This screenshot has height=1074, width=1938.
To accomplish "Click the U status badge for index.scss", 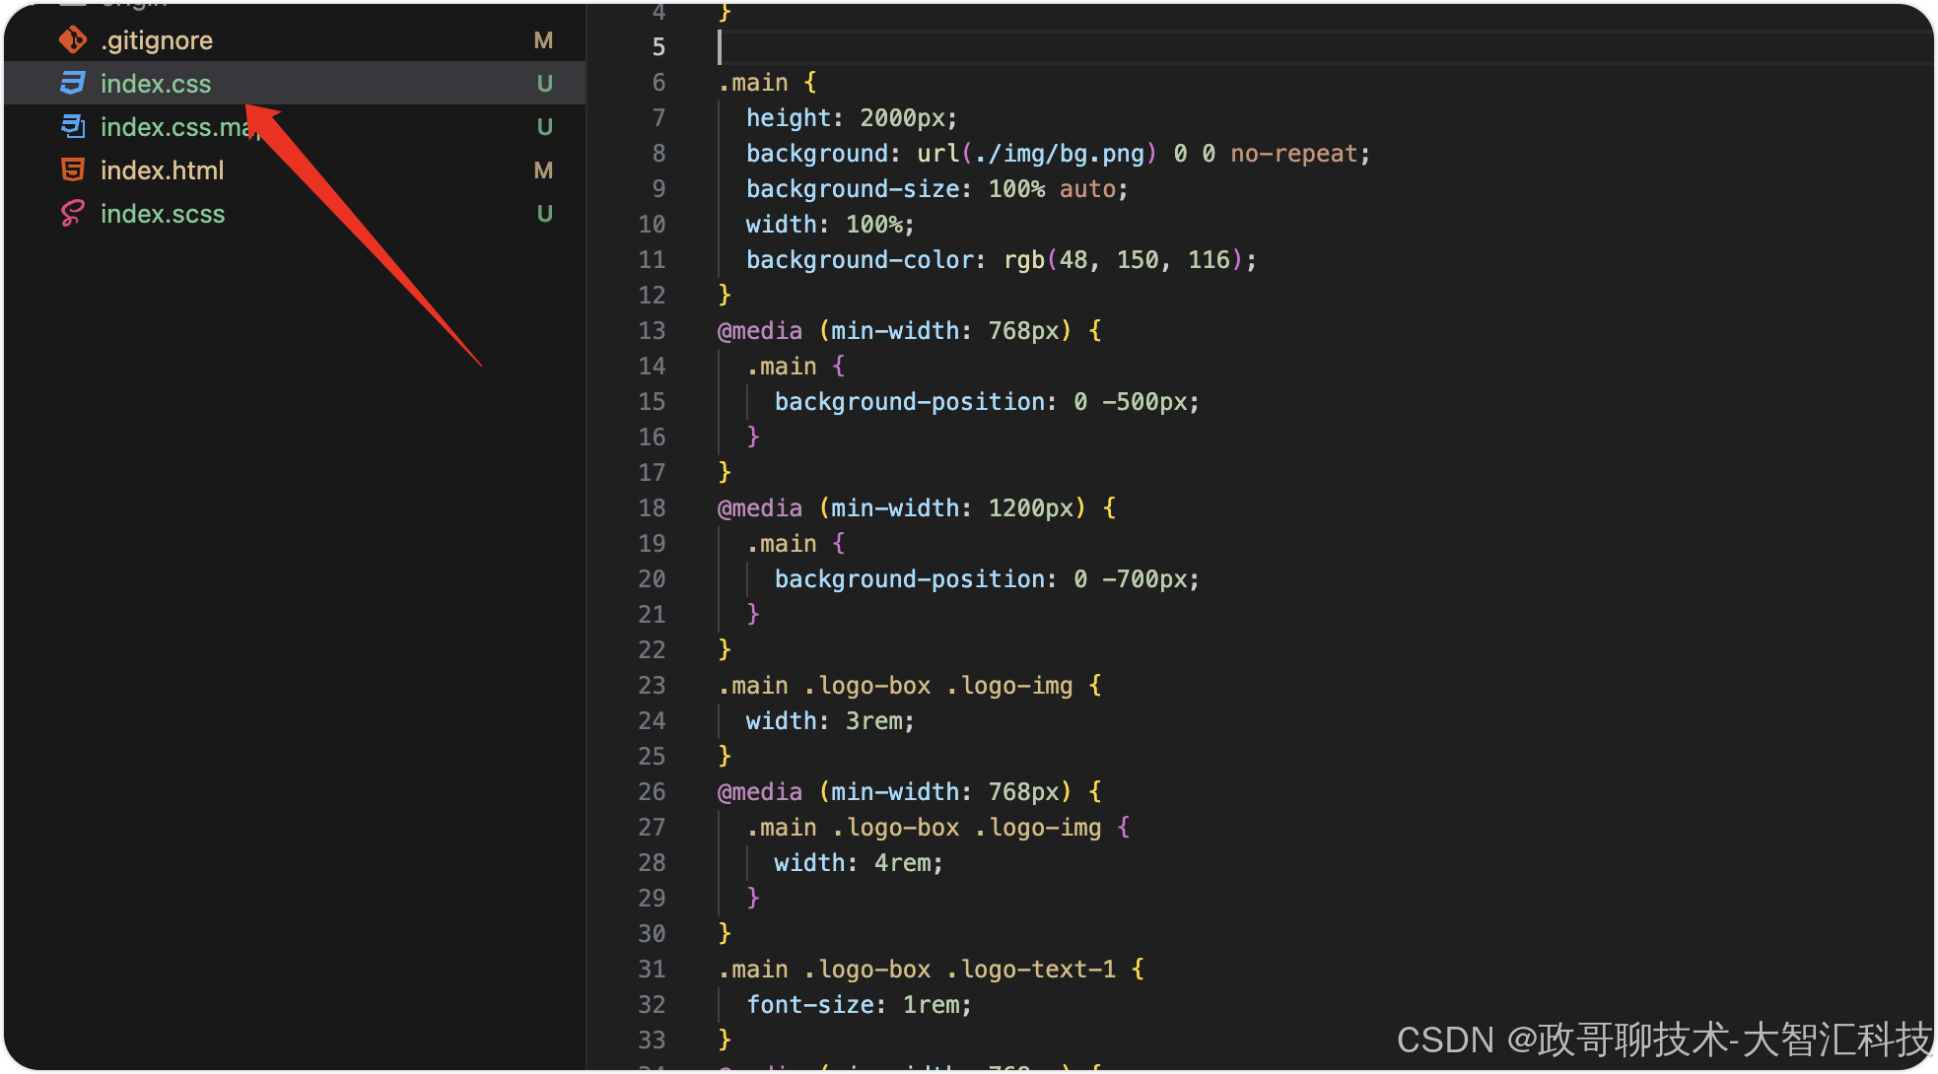I will [x=544, y=214].
